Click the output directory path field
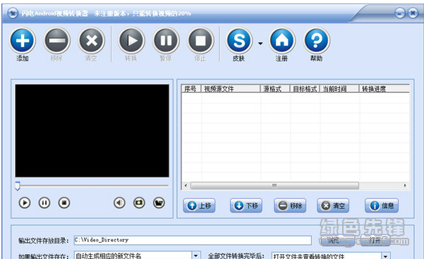 (193, 240)
